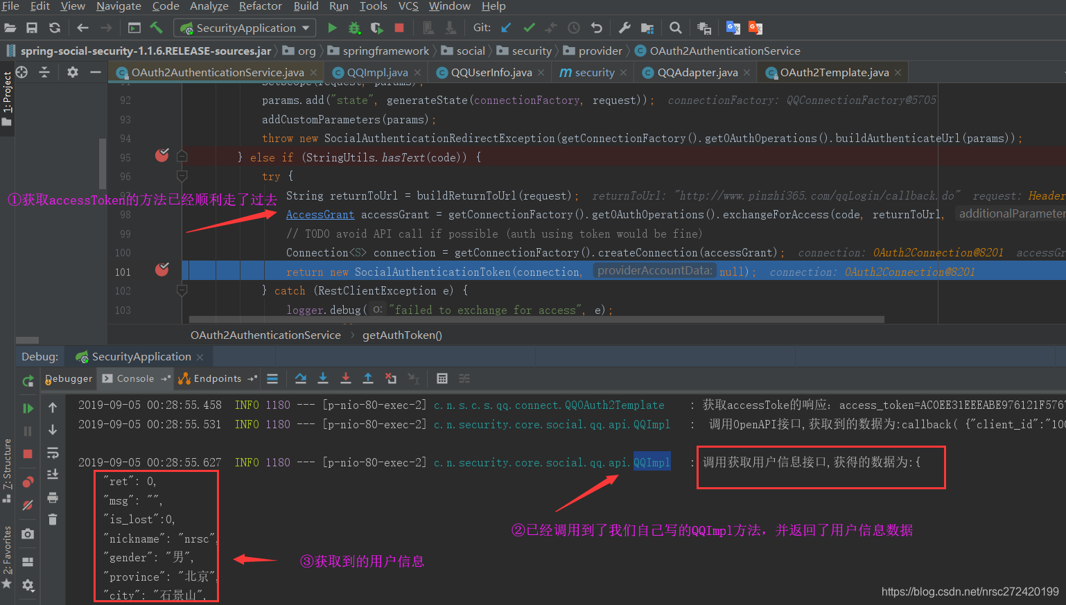Click Force Step Into red arrow

(346, 378)
